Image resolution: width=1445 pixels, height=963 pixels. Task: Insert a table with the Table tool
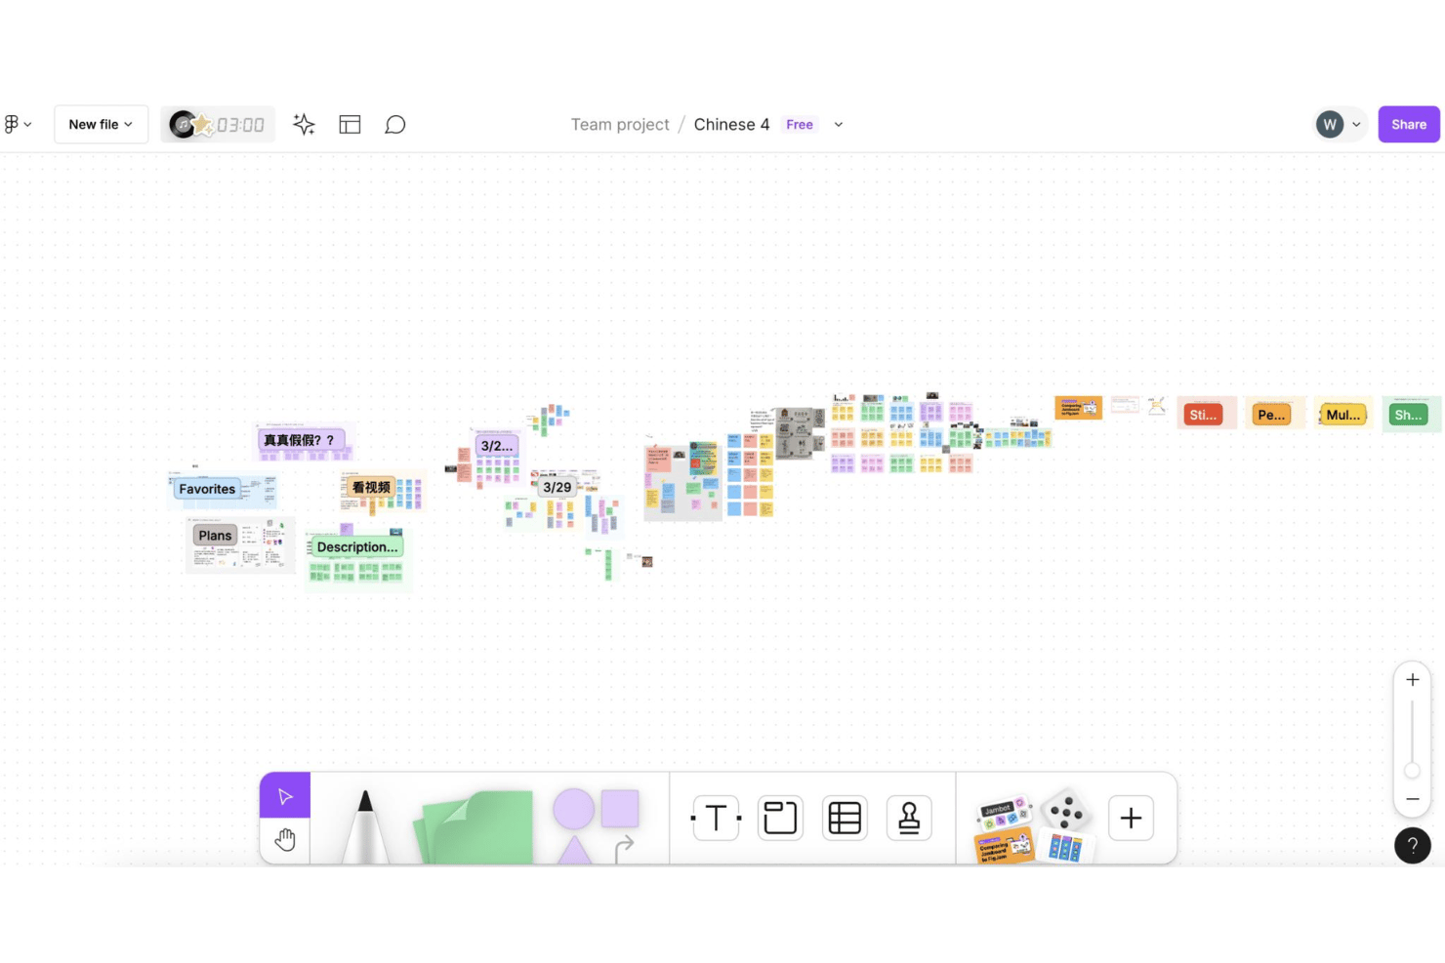click(x=845, y=818)
